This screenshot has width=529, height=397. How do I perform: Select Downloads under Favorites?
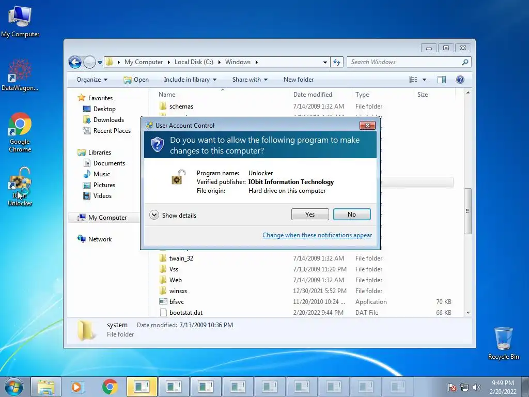pos(108,120)
